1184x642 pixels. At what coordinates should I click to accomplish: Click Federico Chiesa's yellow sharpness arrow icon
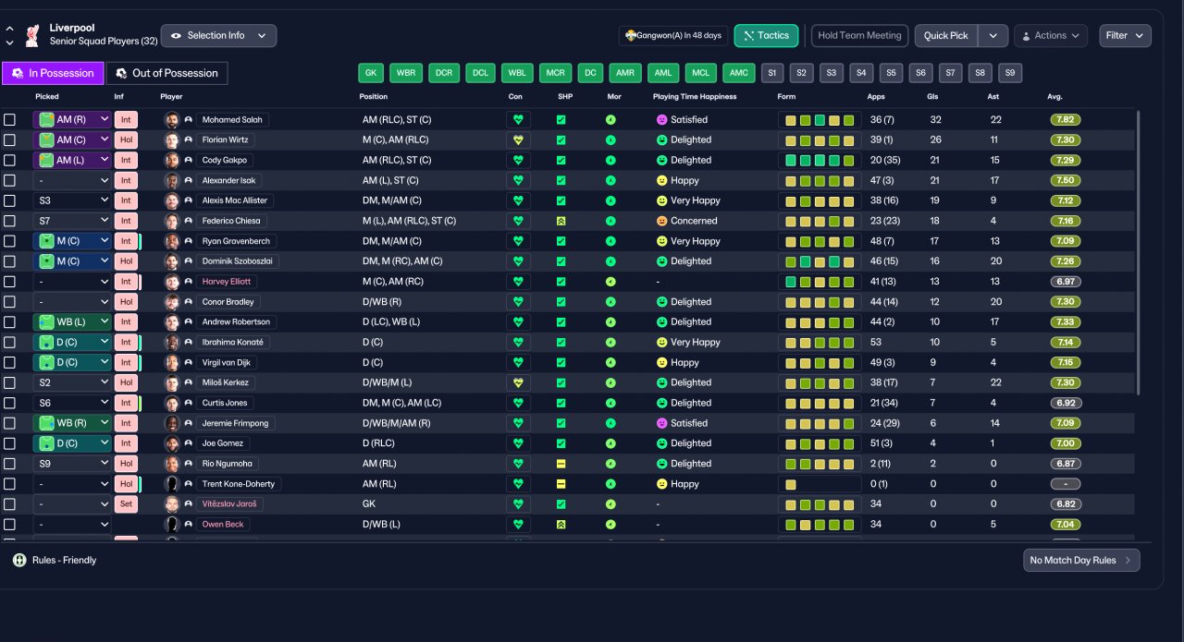coord(561,221)
